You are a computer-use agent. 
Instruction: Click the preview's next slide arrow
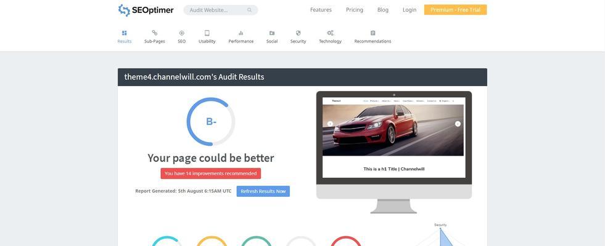(458, 124)
